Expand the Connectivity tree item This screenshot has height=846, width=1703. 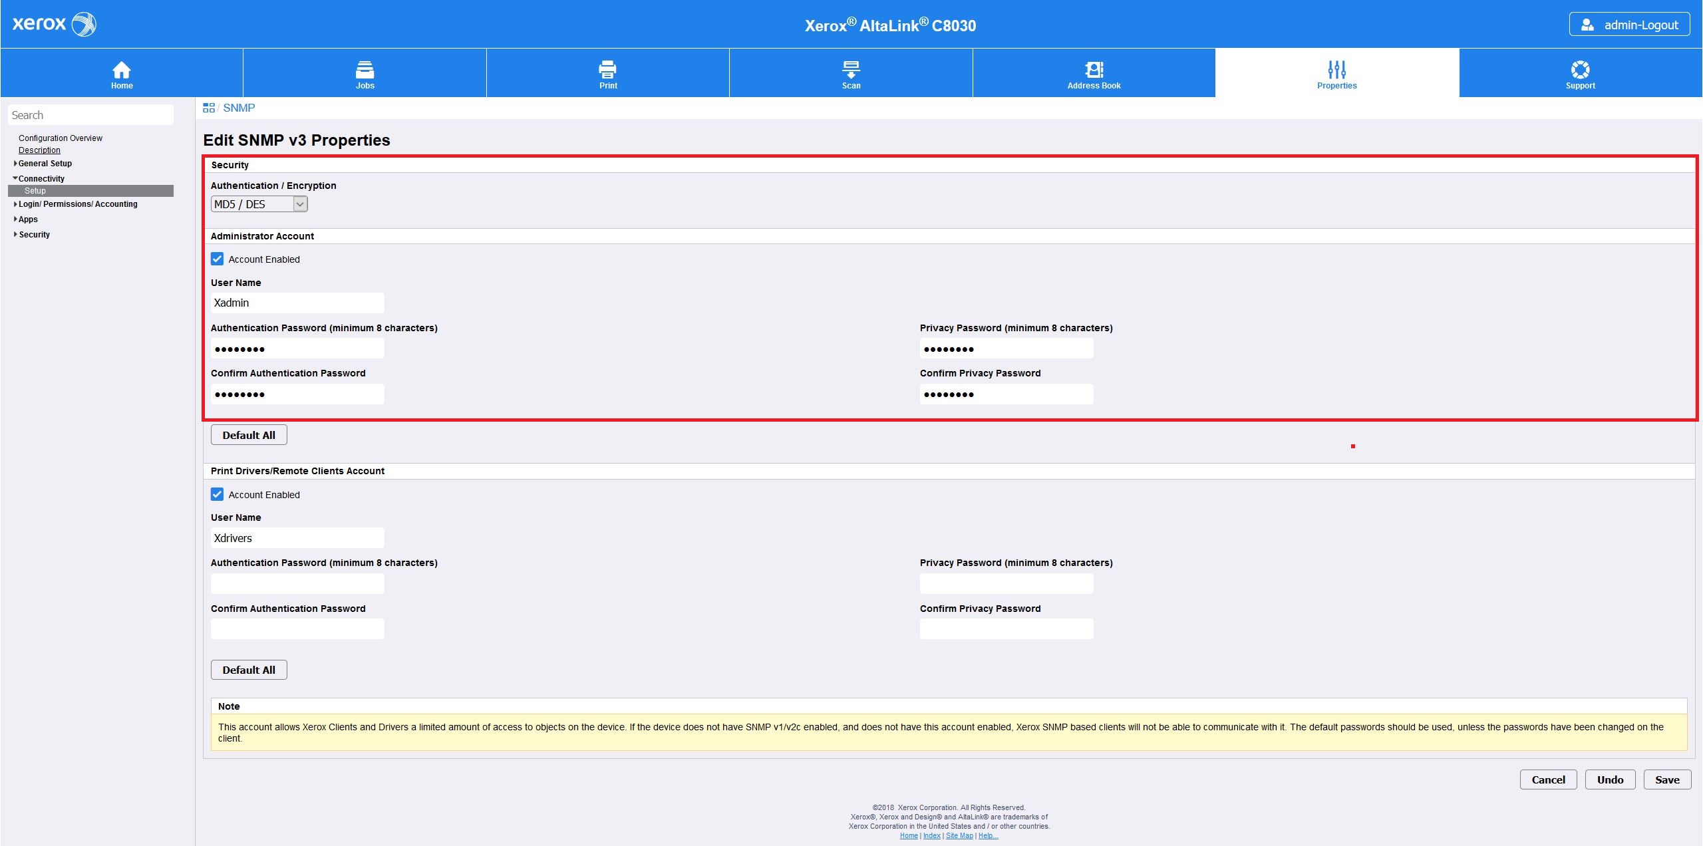pos(42,178)
